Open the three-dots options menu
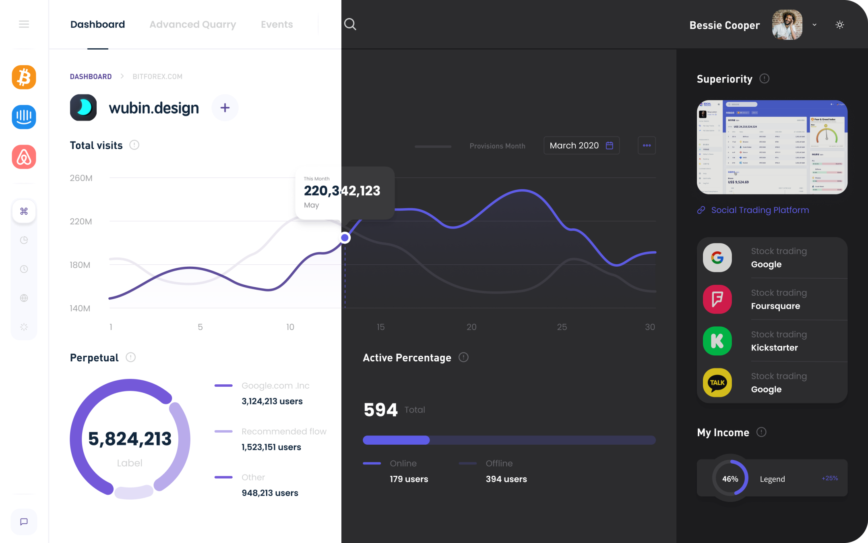 click(x=647, y=145)
